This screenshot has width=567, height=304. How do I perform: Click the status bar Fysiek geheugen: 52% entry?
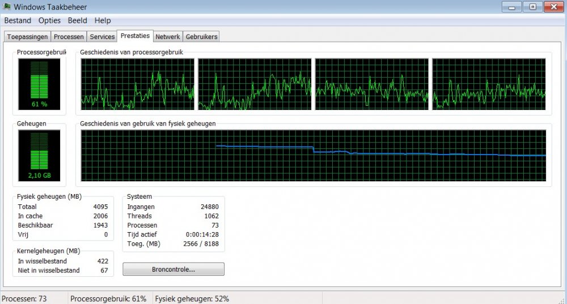point(192,299)
